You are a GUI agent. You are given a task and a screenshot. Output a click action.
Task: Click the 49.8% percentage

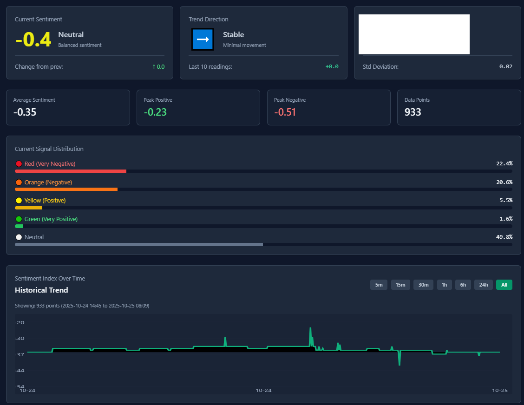tap(504, 237)
